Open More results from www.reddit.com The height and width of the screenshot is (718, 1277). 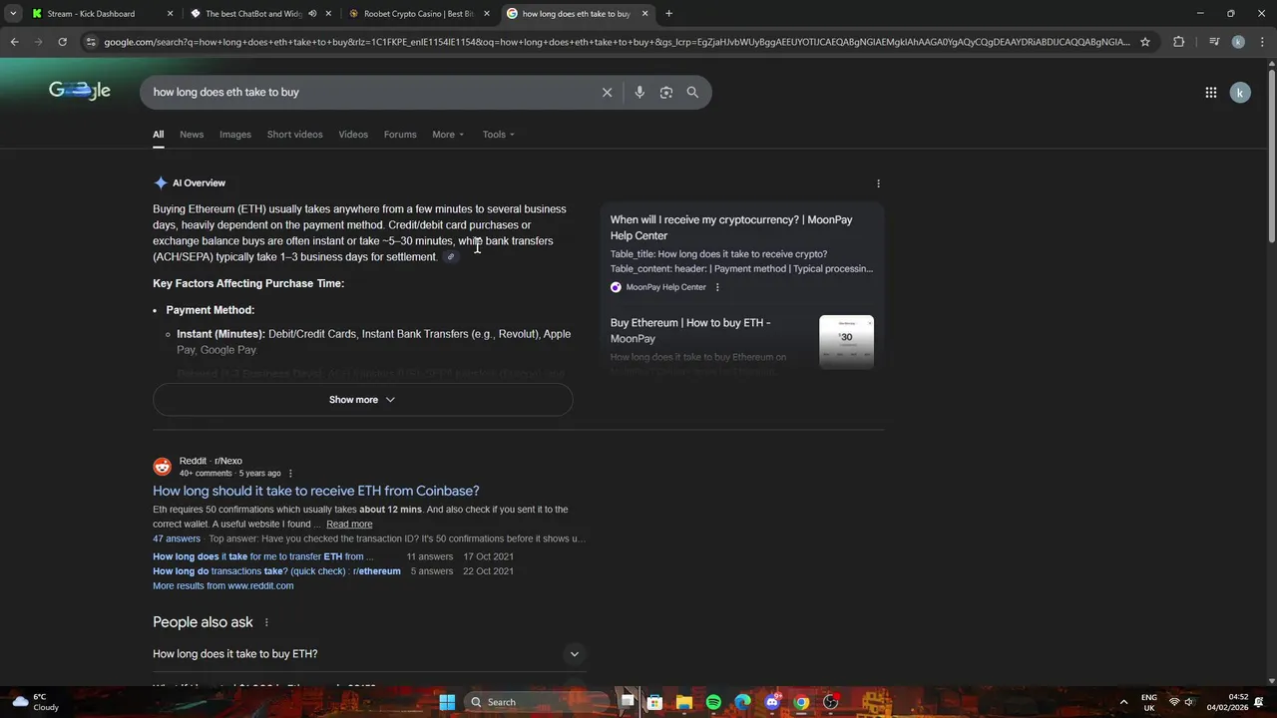[x=222, y=586]
